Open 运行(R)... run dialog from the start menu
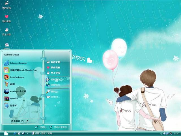The width and height of the screenshot is (181, 136). 53,97
